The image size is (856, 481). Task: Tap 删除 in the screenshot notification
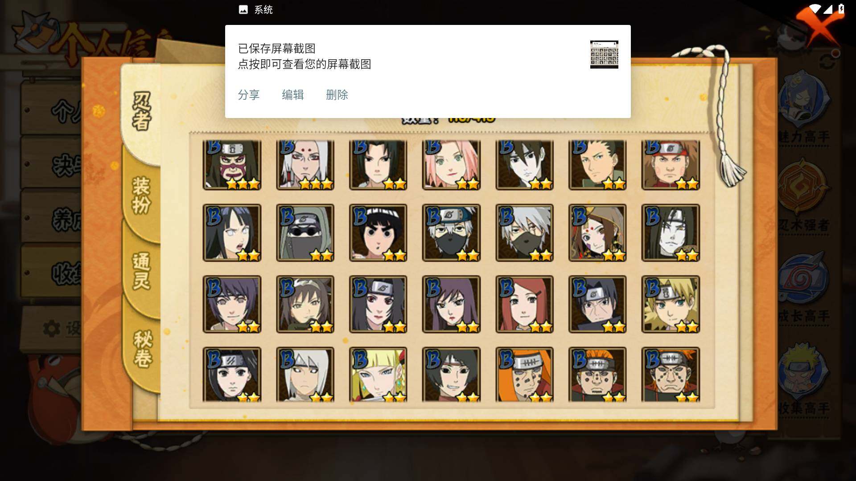pos(337,95)
